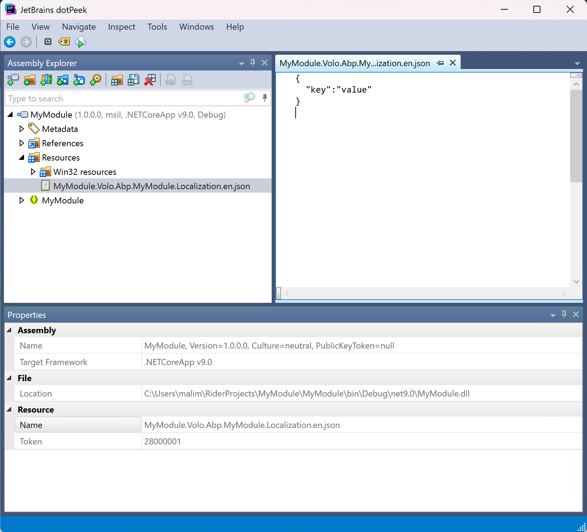Click the Location path value
Screen dimensions: 587x532
(x=307, y=394)
